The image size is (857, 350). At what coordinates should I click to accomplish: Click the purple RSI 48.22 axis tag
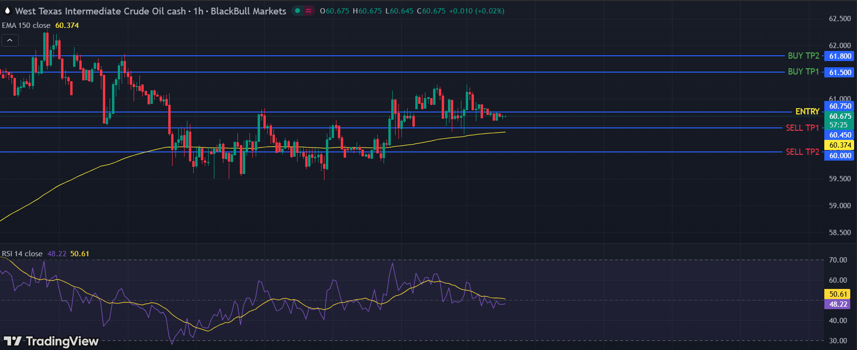(x=838, y=304)
